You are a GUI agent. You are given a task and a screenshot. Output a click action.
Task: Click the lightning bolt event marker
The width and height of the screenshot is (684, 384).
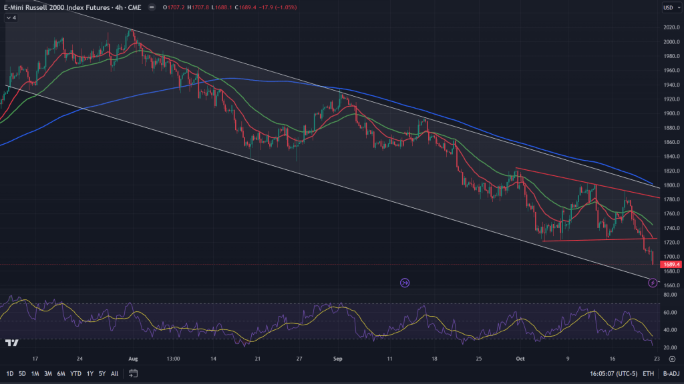[x=653, y=283]
